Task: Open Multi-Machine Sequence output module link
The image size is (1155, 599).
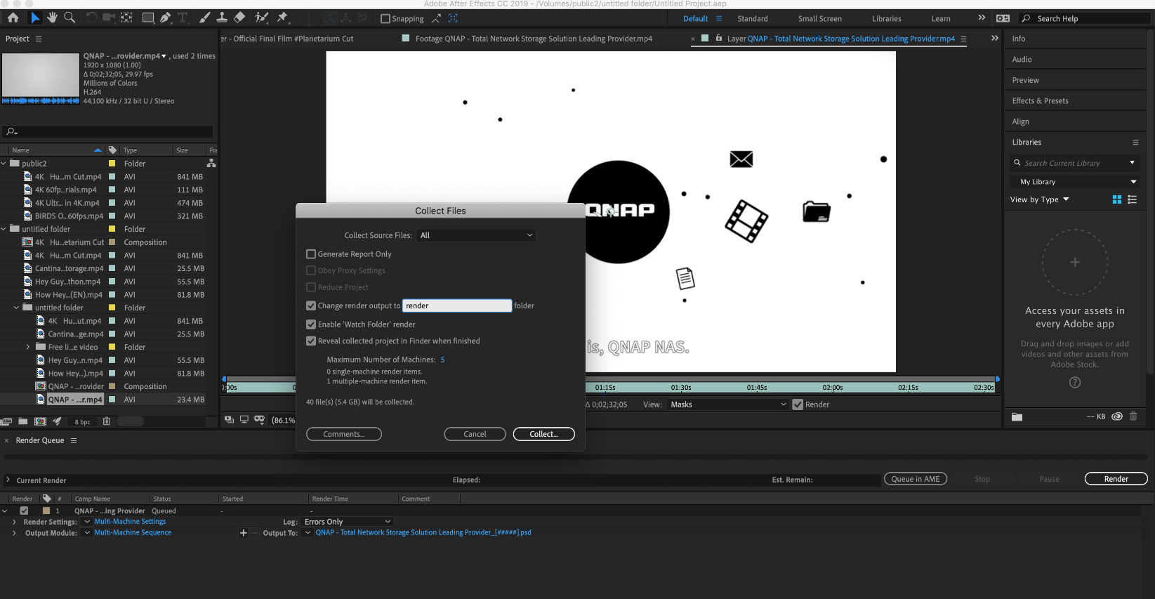Action: tap(133, 532)
